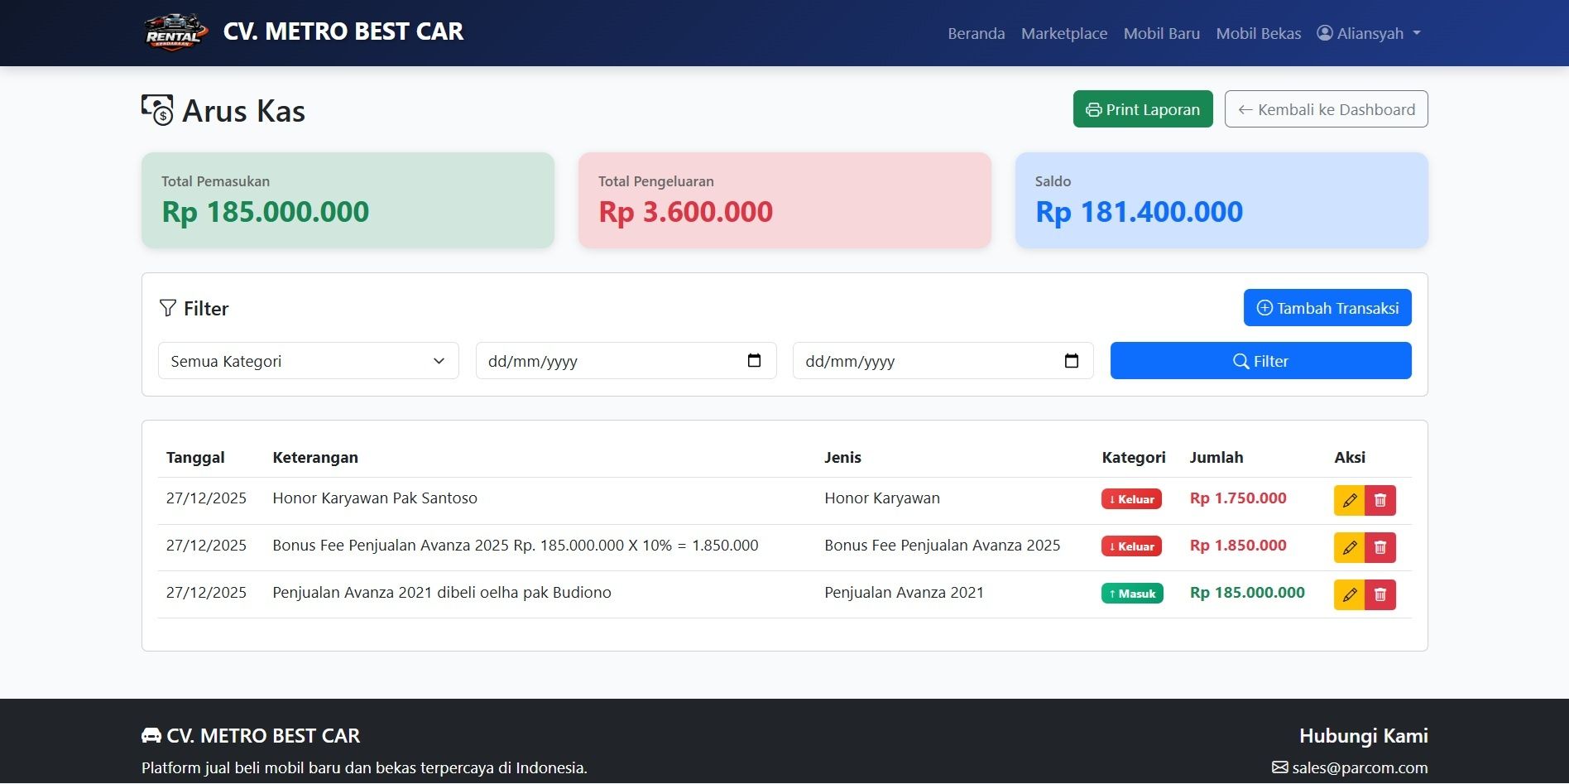Image resolution: width=1569 pixels, height=784 pixels.
Task: Navigate to Mobil Baru page
Action: (1161, 33)
